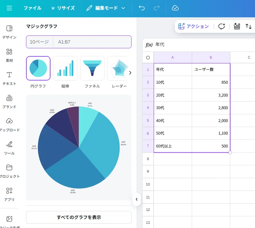This screenshot has width=255, height=228.
Task: Click cell with value 2,000
Action: (x=211, y=120)
